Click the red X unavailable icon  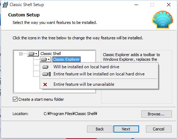coord(45,84)
